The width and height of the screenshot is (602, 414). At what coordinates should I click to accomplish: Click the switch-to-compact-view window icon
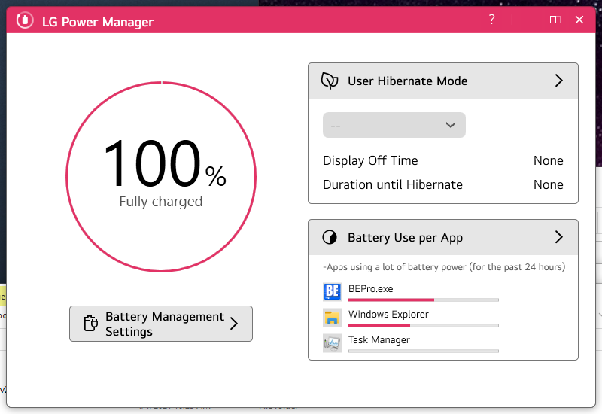(555, 20)
